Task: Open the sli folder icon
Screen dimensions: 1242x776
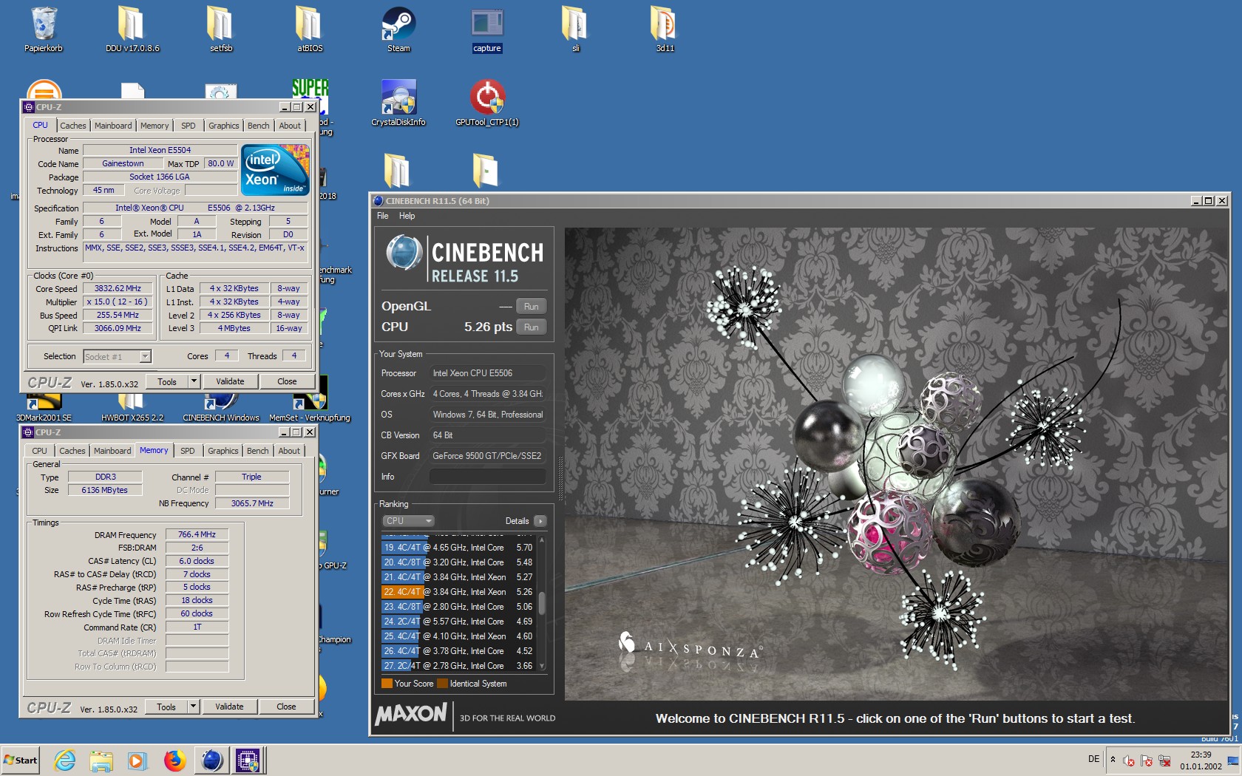Action: click(576, 30)
